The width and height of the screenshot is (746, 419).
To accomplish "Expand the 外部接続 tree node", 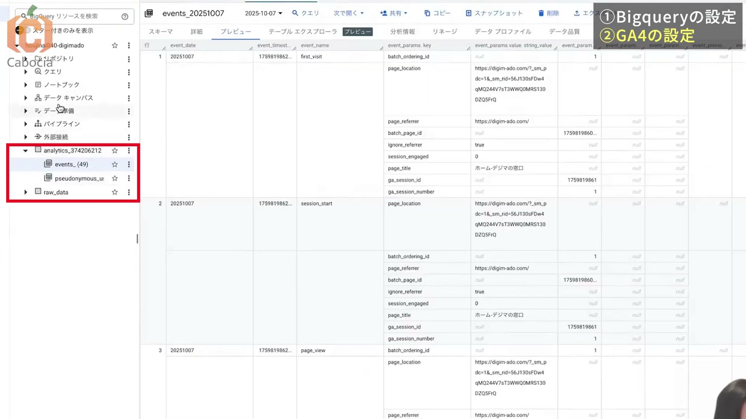I will 26,137.
